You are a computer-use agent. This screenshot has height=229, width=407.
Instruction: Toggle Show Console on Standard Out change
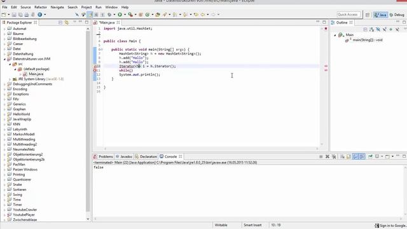point(355,156)
